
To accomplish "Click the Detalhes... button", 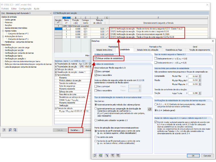I will coord(75,130).
